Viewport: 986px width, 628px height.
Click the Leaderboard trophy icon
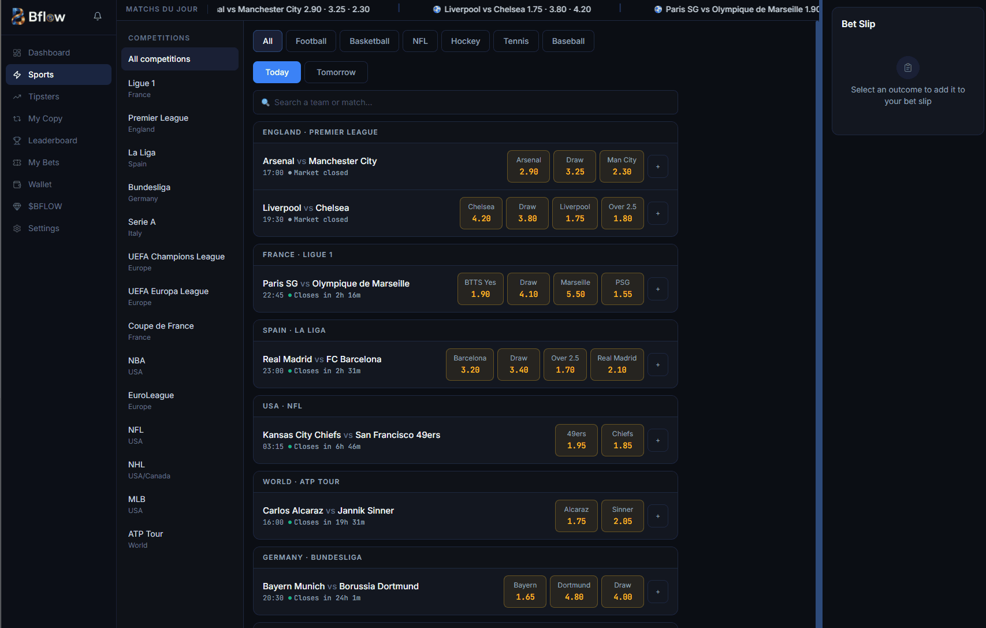17,140
